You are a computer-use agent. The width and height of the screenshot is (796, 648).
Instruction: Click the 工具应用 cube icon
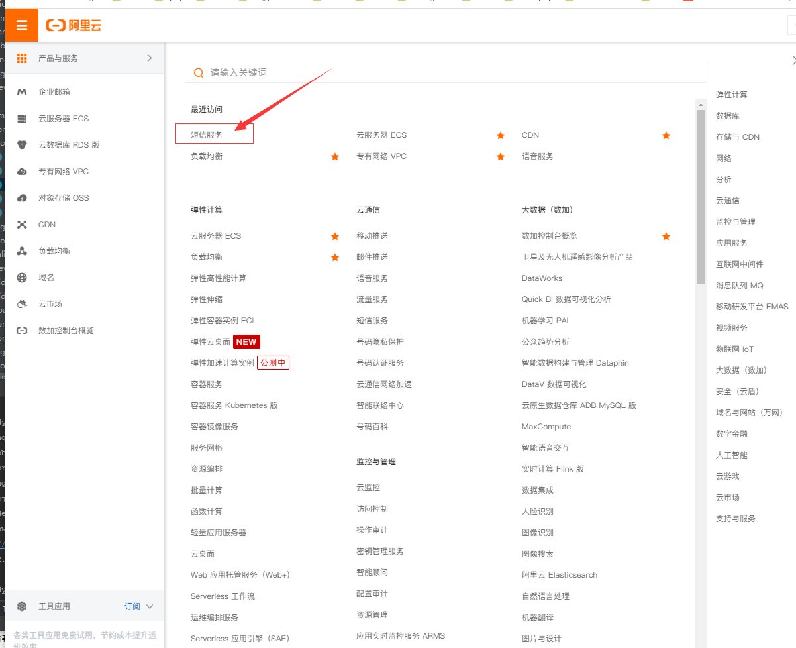[x=22, y=606]
